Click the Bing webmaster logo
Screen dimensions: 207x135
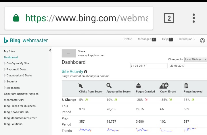click(26, 40)
